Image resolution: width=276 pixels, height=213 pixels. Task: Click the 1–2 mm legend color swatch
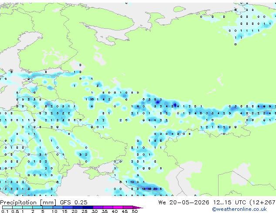tap(27, 207)
